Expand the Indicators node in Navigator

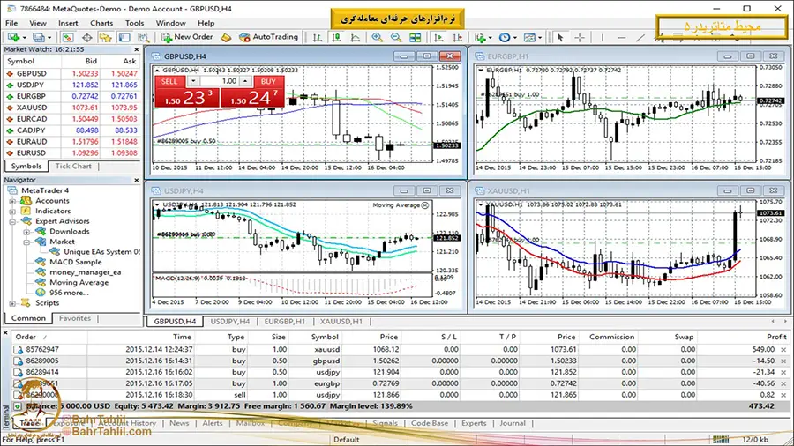click(x=12, y=212)
